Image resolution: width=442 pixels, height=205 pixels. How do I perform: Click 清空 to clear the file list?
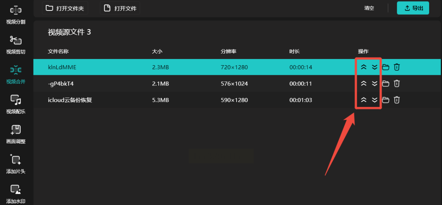click(369, 8)
